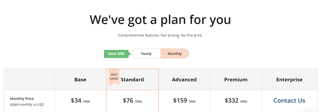Click the Enterprise plan column header
Screen dimensions: 320x112
point(289,80)
